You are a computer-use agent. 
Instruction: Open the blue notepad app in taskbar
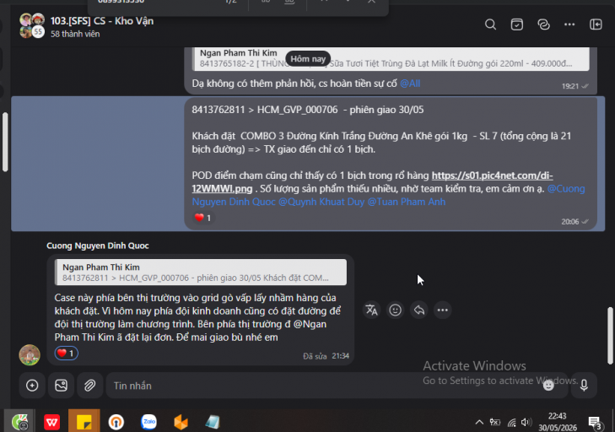click(x=213, y=422)
